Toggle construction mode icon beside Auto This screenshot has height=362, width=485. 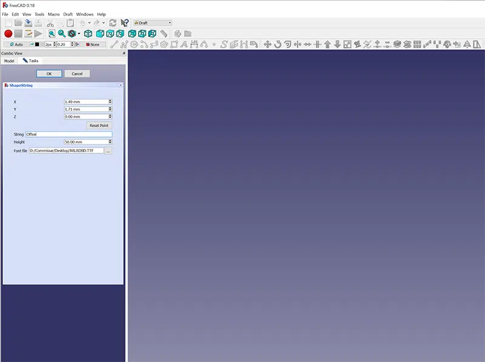point(32,44)
